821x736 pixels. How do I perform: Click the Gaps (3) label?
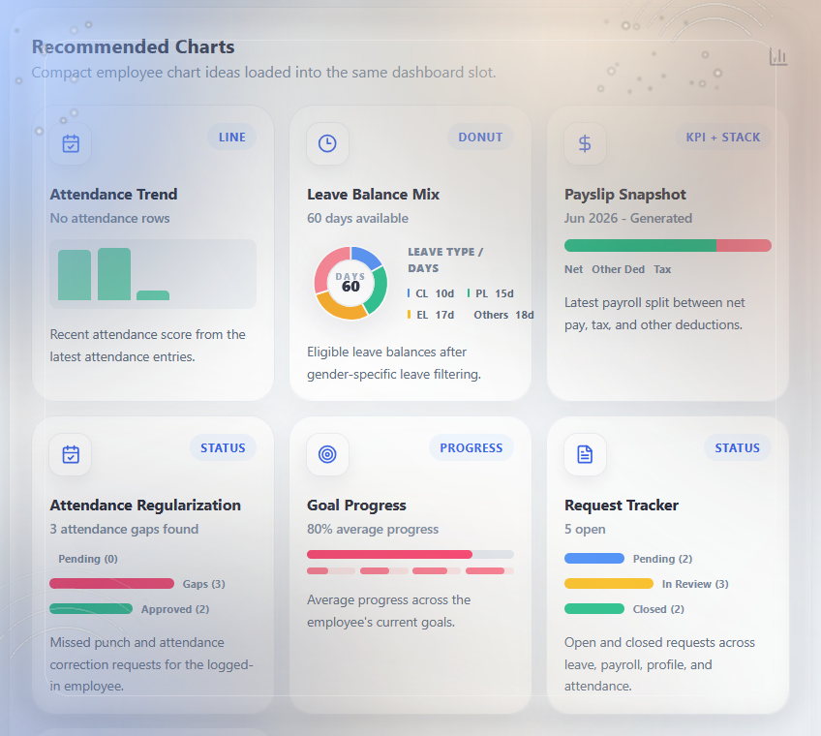pos(203,584)
